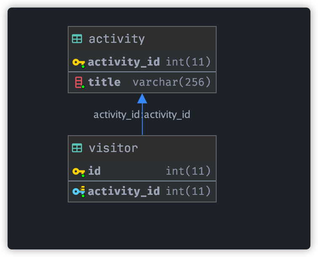Click int(11) type of visitor's activity_id

click(188, 191)
